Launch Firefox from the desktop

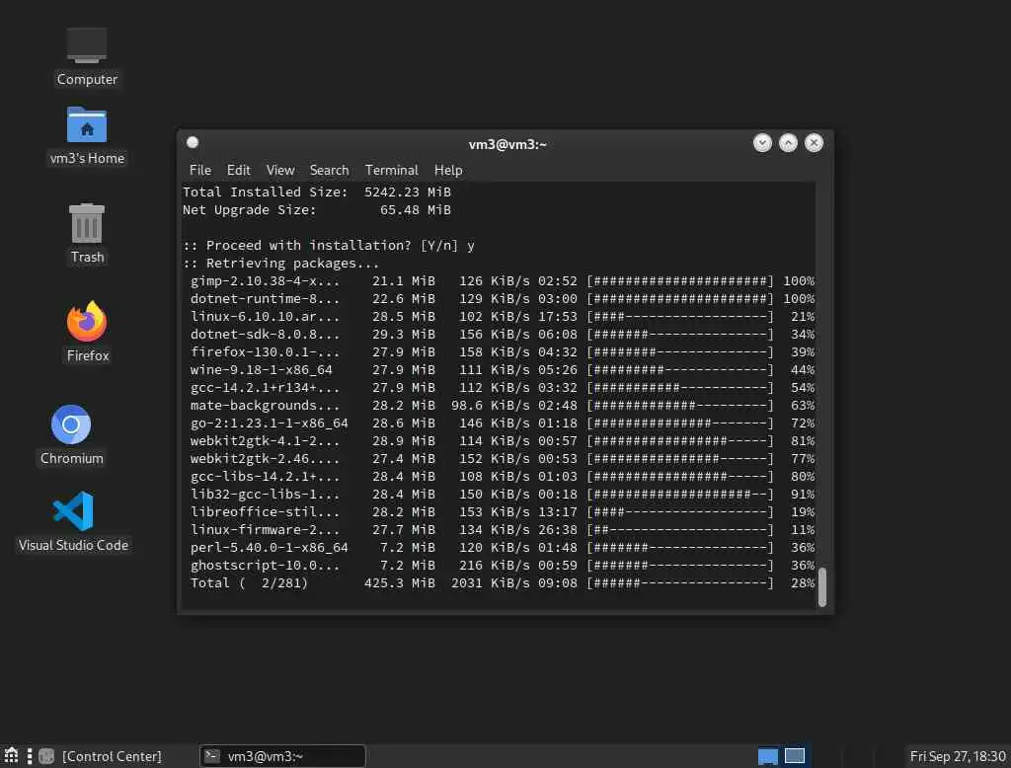click(x=87, y=332)
